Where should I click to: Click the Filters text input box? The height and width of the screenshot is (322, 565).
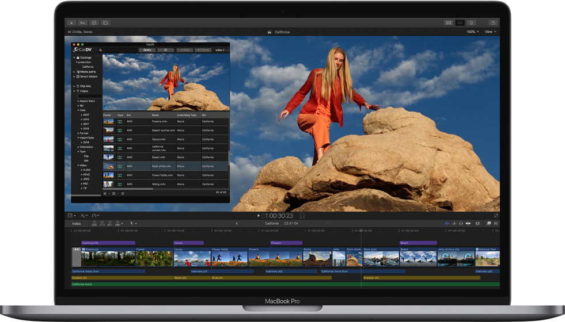click(89, 96)
